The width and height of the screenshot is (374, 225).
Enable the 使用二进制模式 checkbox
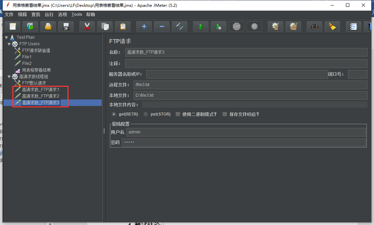(x=177, y=114)
